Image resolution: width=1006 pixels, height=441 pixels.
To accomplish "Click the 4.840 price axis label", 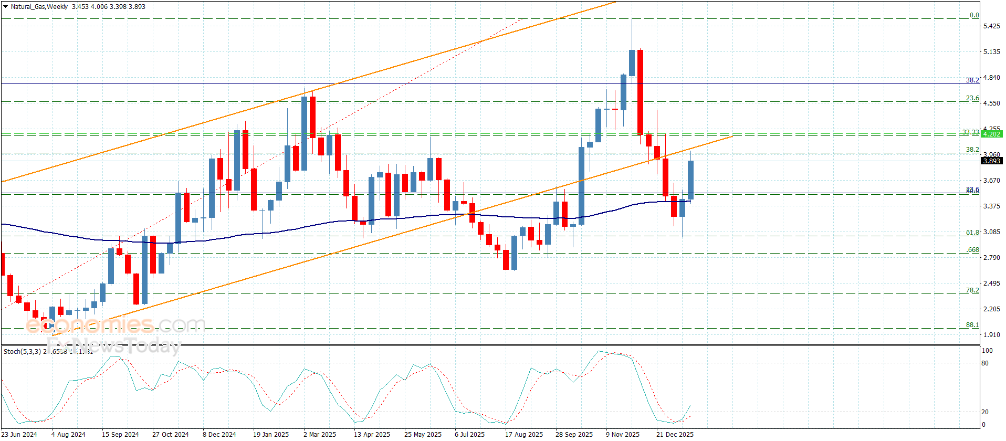I will pos(991,78).
